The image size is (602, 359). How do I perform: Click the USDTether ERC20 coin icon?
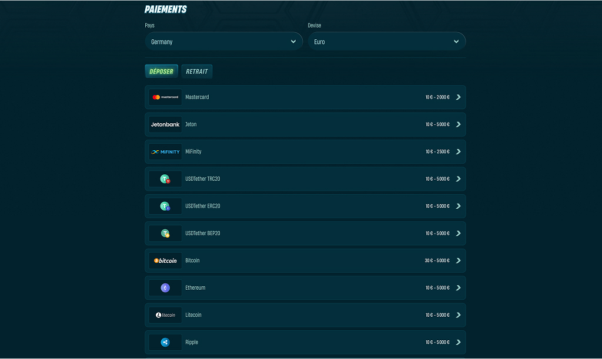(x=165, y=206)
